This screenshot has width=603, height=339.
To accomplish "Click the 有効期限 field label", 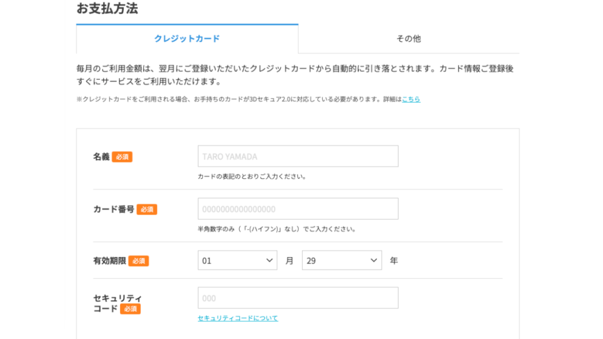I will coord(110,261).
